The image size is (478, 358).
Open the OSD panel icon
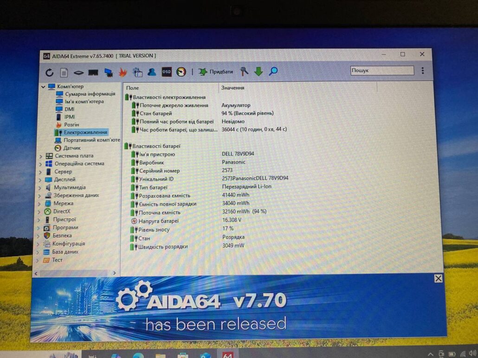point(167,72)
